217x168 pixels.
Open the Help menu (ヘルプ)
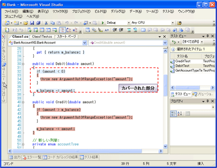[x=33, y=16]
